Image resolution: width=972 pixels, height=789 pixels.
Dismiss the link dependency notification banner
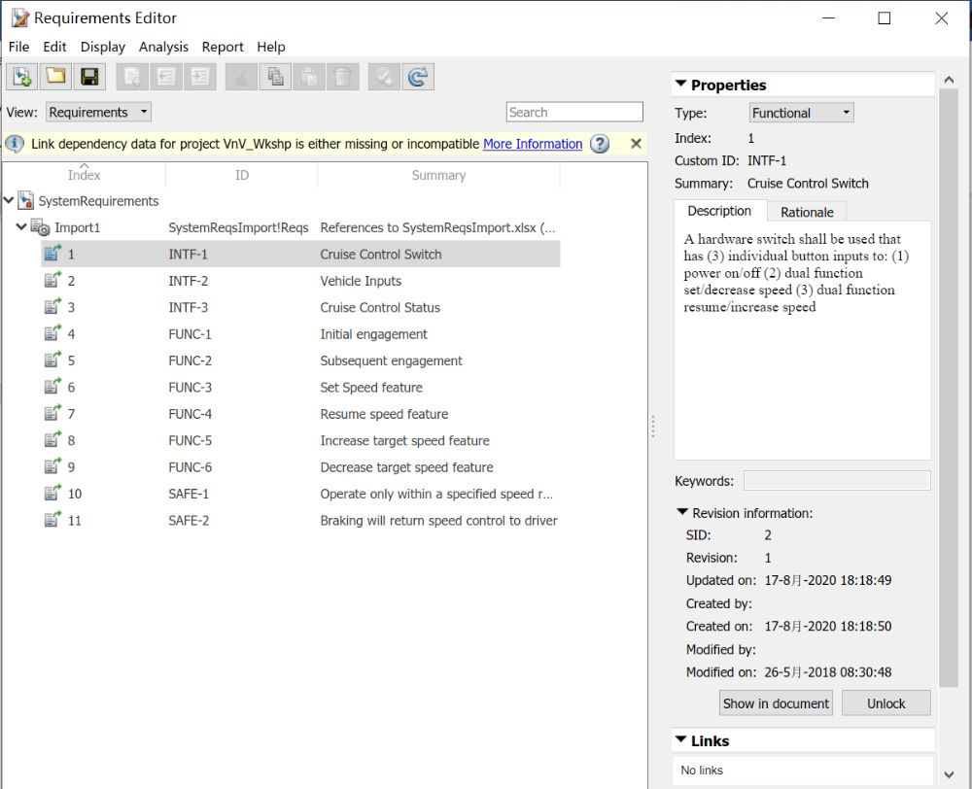pos(636,144)
